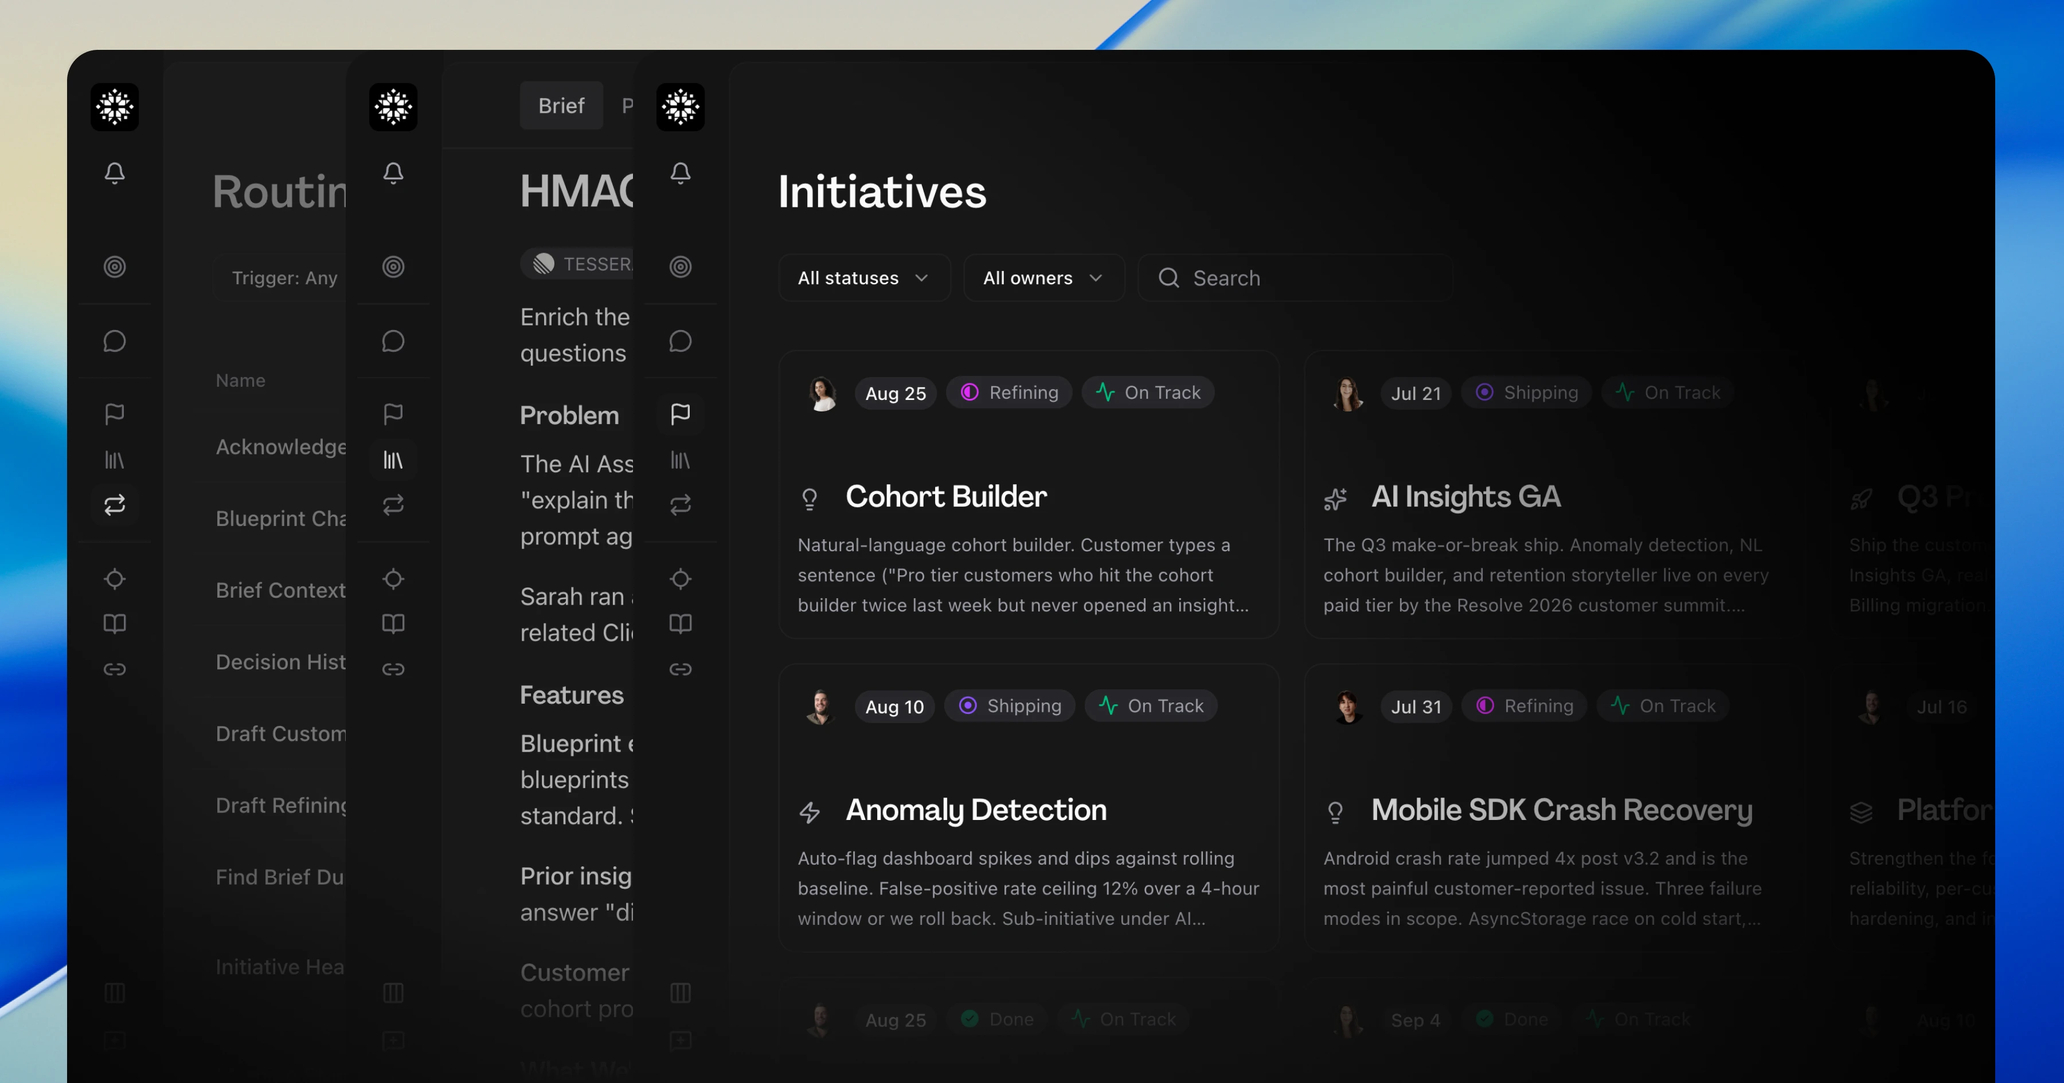Click Jul 31 date chip on Mobile SDK card
The height and width of the screenshot is (1083, 2064).
(x=1416, y=707)
